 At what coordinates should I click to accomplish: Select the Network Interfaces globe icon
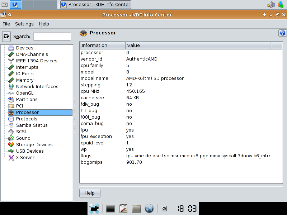click(x=11, y=86)
